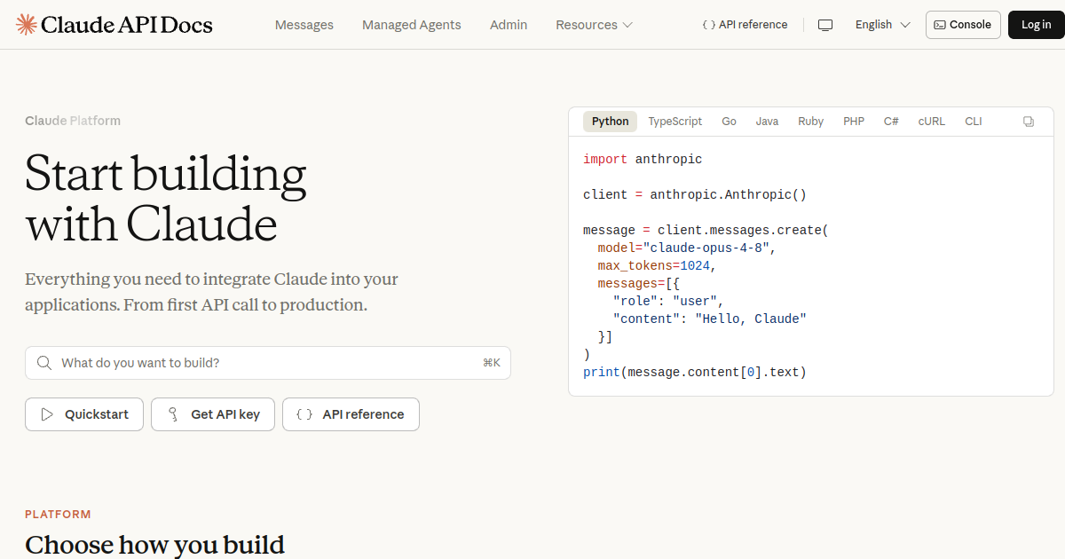This screenshot has height=559, width=1065.
Task: Open the API reference button below search
Action: point(351,414)
